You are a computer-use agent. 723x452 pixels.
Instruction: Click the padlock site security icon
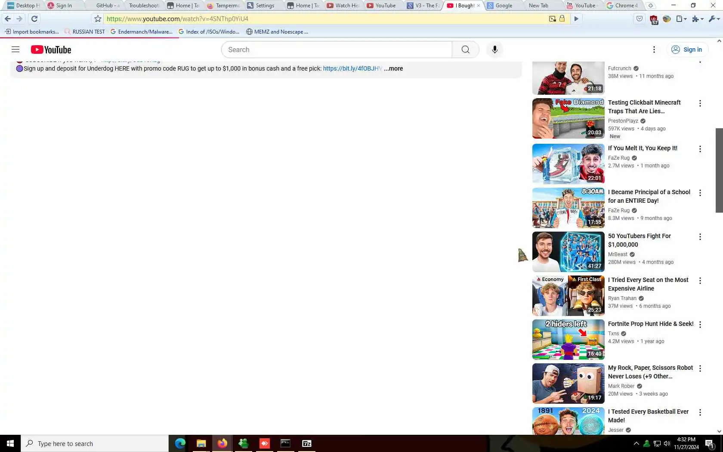click(562, 19)
